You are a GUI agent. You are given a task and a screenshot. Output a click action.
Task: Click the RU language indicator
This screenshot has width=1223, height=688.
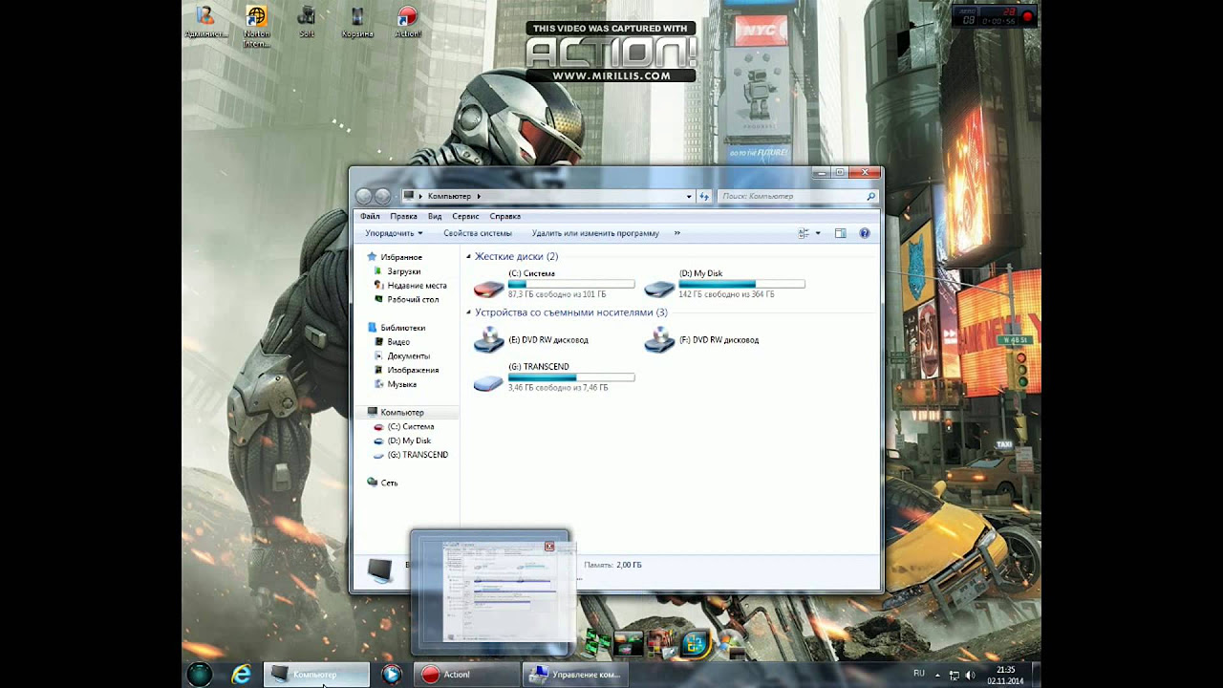point(919,674)
